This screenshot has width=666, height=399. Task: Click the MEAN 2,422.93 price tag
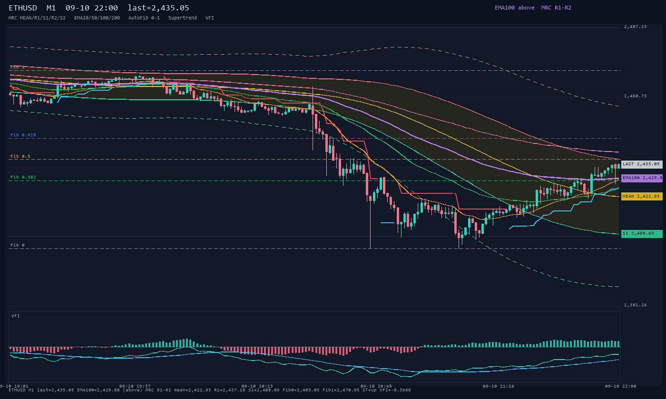[x=642, y=196]
